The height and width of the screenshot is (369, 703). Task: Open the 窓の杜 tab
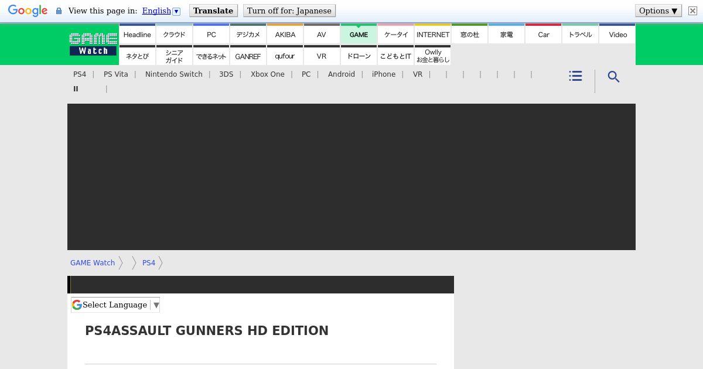[469, 34]
